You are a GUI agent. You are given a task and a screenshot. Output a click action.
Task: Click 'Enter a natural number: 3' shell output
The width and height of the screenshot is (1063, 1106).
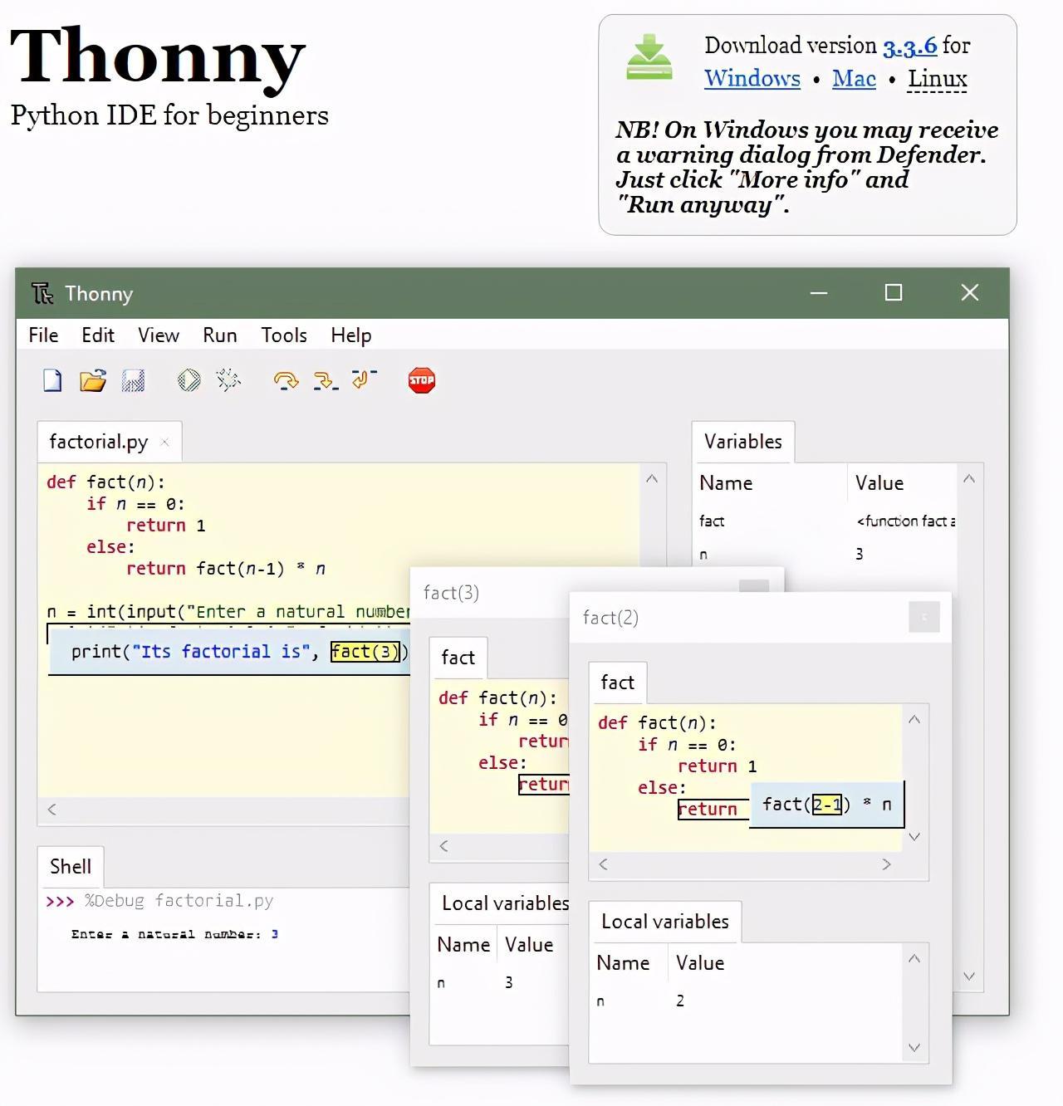(174, 934)
